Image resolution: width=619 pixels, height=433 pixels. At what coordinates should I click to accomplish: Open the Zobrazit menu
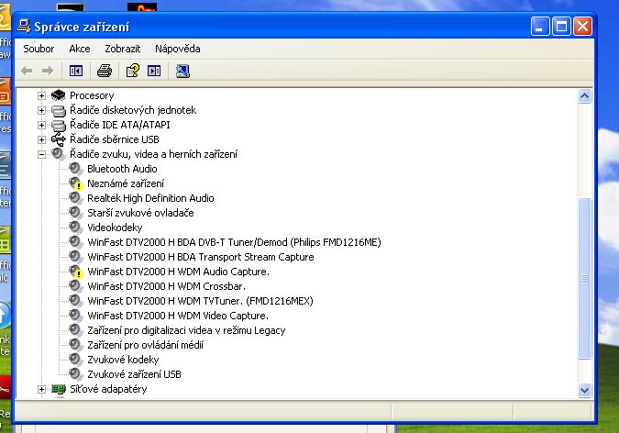point(122,49)
